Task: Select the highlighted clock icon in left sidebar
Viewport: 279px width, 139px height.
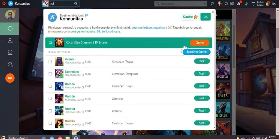Action: pos(10,28)
